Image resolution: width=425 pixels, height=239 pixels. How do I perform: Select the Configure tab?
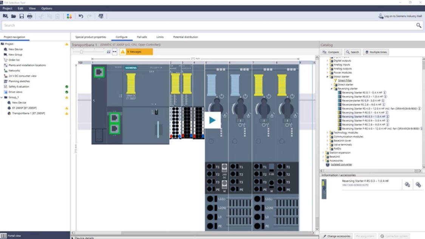pyautogui.click(x=121, y=37)
